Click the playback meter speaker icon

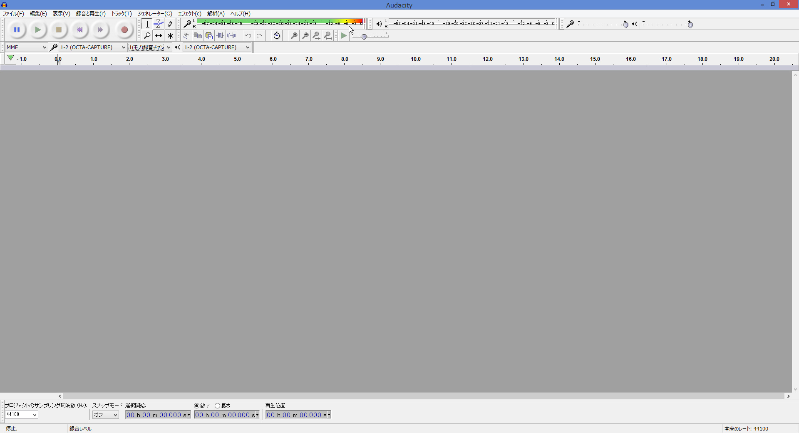[x=379, y=24]
